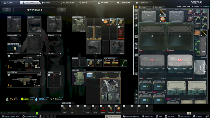Image resolution: width=210 pixels, height=118 pixels.
Task: Open the preset list icon left of preset name
Action: [7, 10]
